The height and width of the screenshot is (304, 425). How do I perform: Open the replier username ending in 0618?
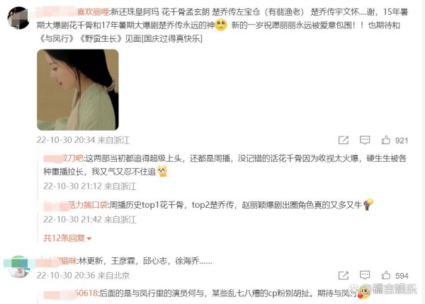tap(70, 293)
